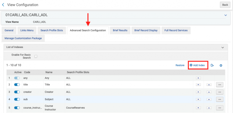Screen dimensions: 233x113
Task: Click the Restore link
Action: tap(180, 65)
